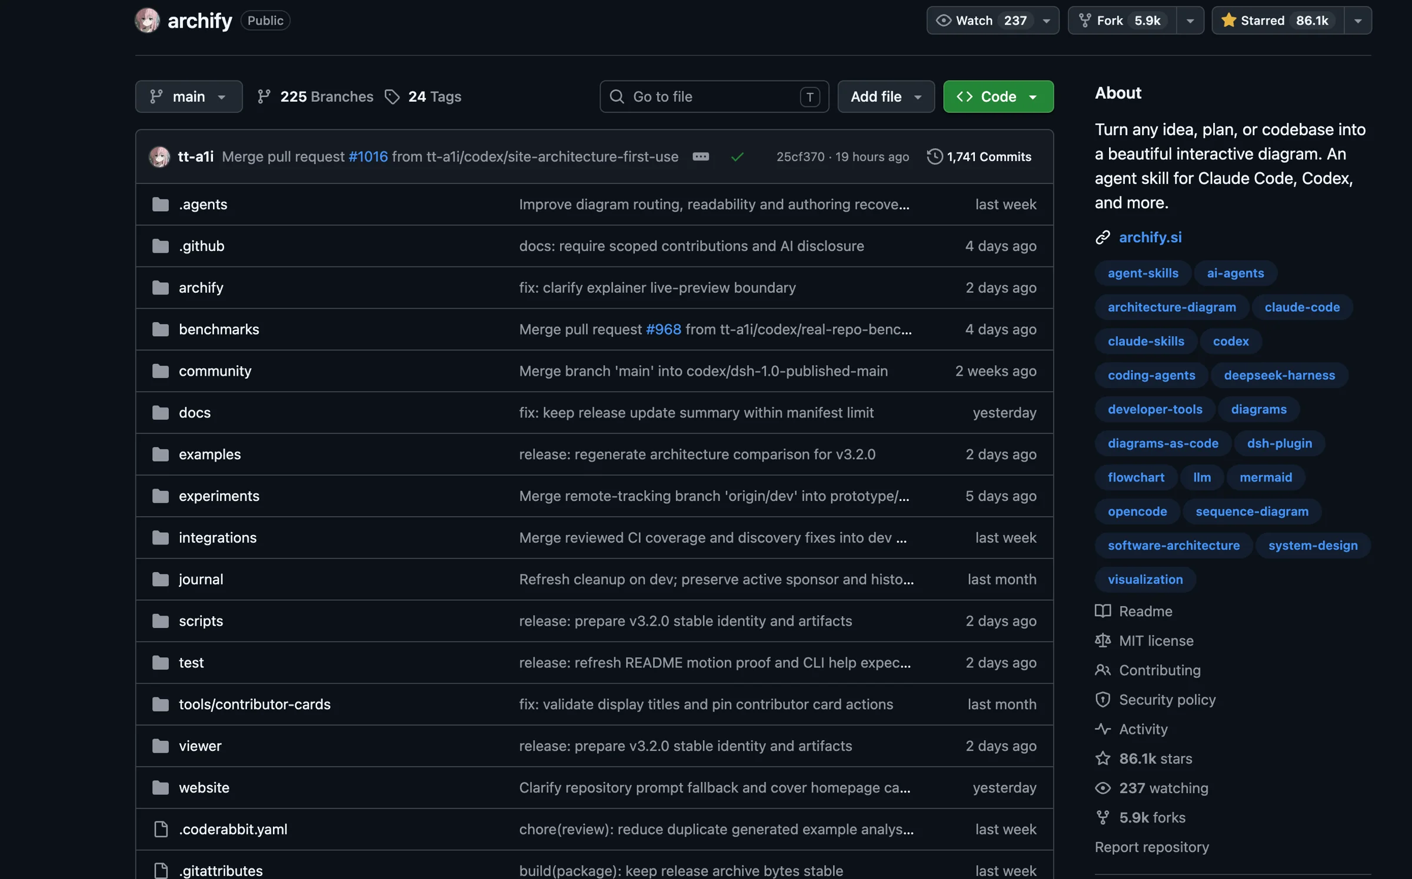This screenshot has height=879, width=1412.
Task: Click the Security policy shield icon
Action: tap(1103, 699)
